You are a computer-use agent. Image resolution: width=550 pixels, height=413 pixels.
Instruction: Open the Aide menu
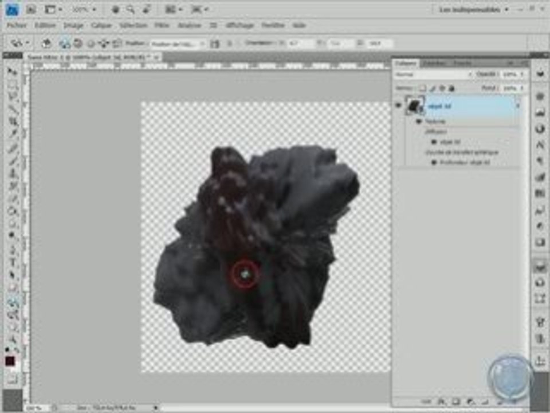tap(299, 25)
